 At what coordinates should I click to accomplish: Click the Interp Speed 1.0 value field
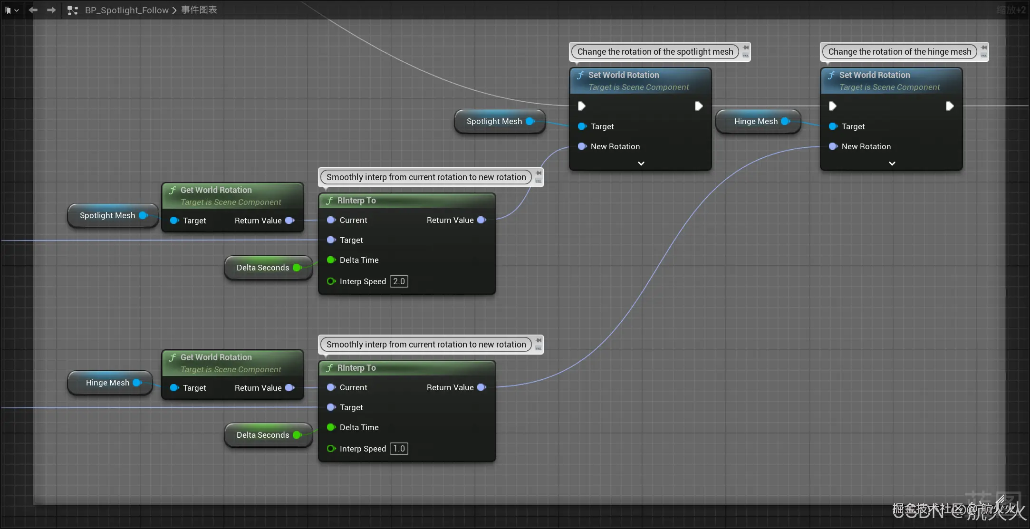coord(399,449)
